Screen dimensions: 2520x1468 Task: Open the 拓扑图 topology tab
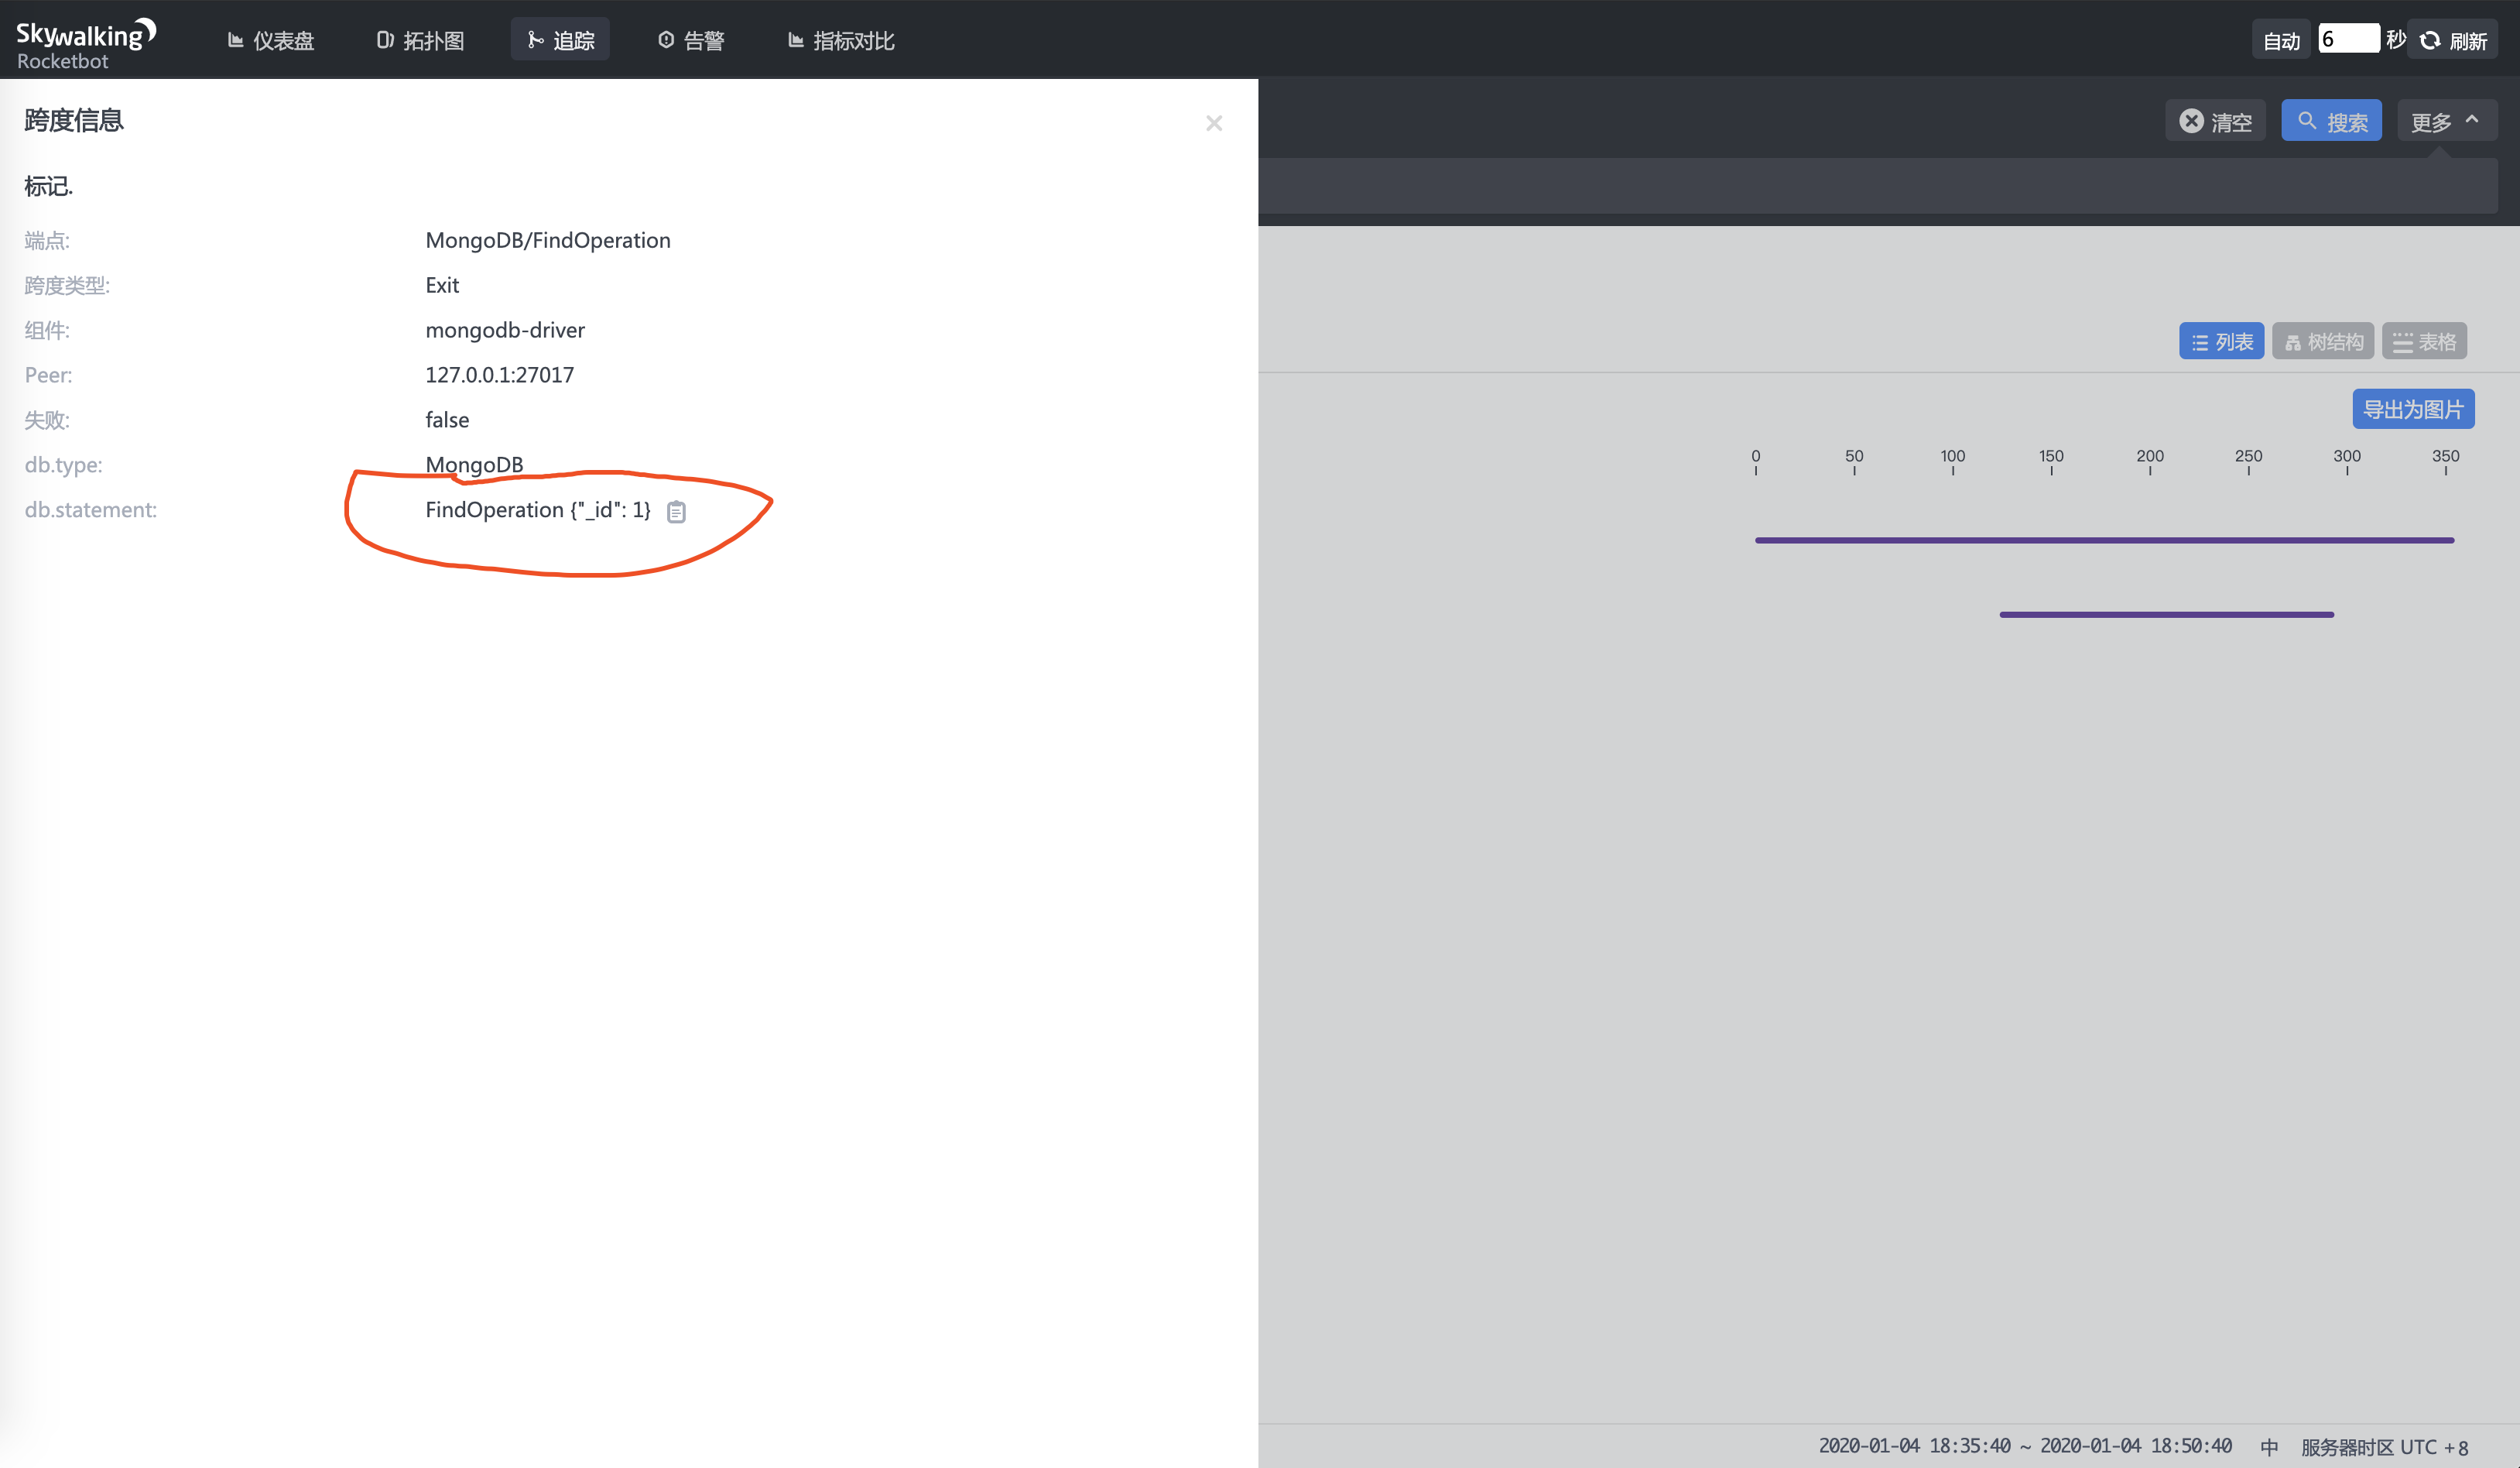coord(420,40)
